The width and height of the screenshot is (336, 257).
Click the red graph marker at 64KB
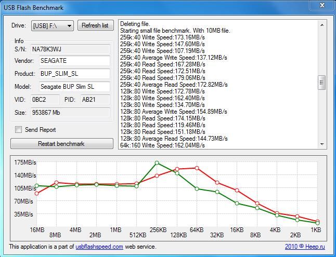(197, 168)
